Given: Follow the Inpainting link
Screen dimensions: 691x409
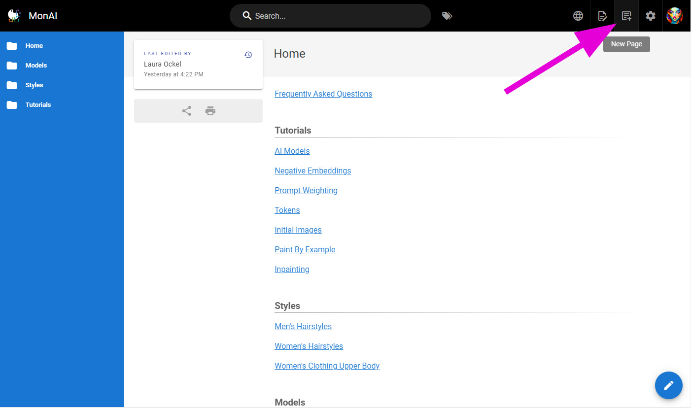Looking at the screenshot, I should [x=292, y=269].
